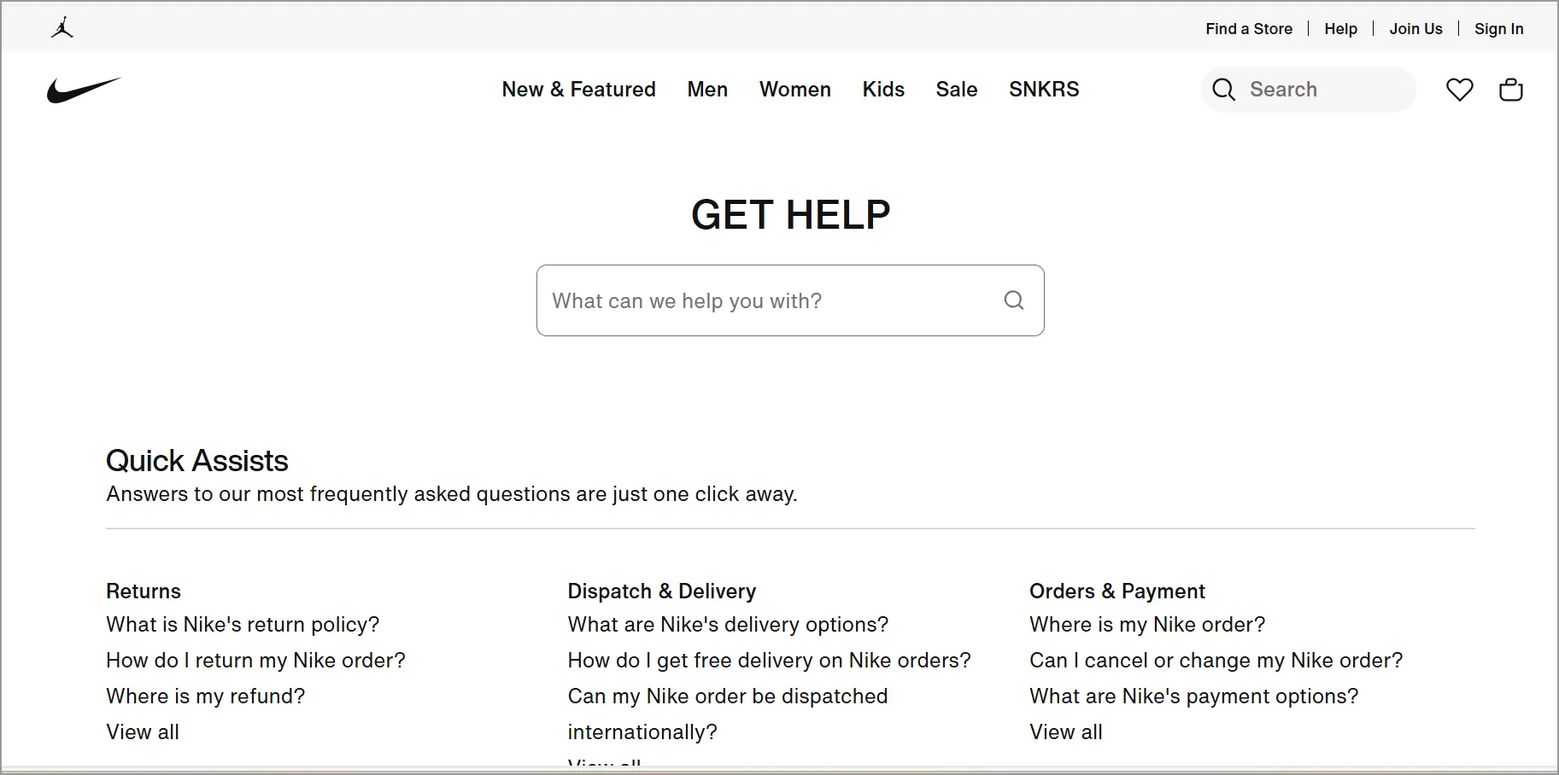Open 'Can my Nike order be dispatched internationally?'
The width and height of the screenshot is (1559, 775).
tap(728, 714)
